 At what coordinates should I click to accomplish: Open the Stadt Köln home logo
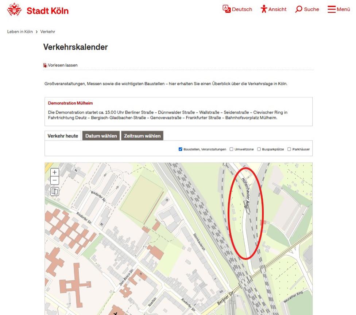38,10
